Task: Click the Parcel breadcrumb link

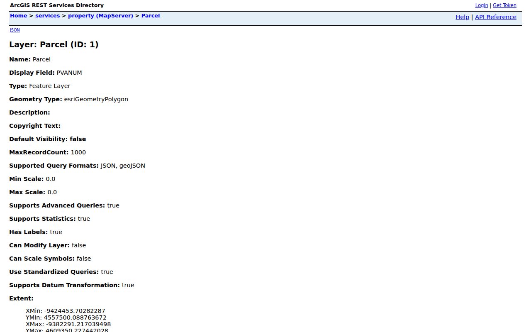Action: (x=150, y=16)
